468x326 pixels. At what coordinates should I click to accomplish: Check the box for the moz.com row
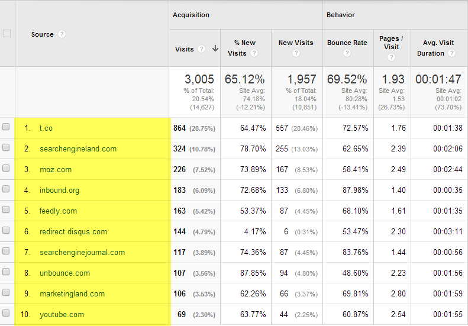tap(6, 169)
